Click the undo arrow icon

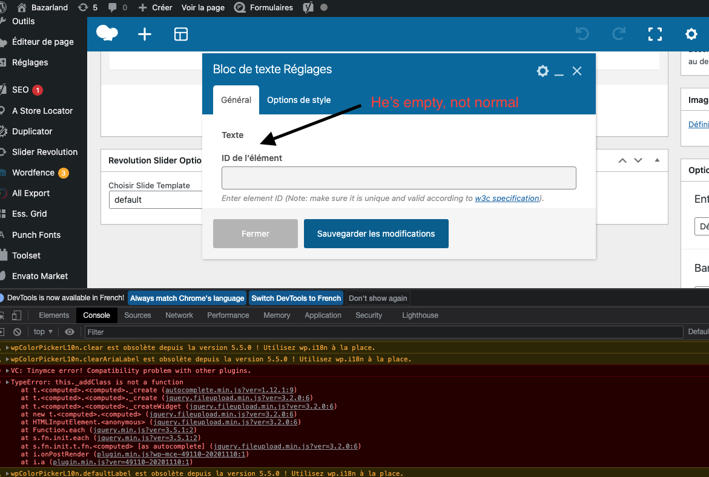pyautogui.click(x=582, y=34)
